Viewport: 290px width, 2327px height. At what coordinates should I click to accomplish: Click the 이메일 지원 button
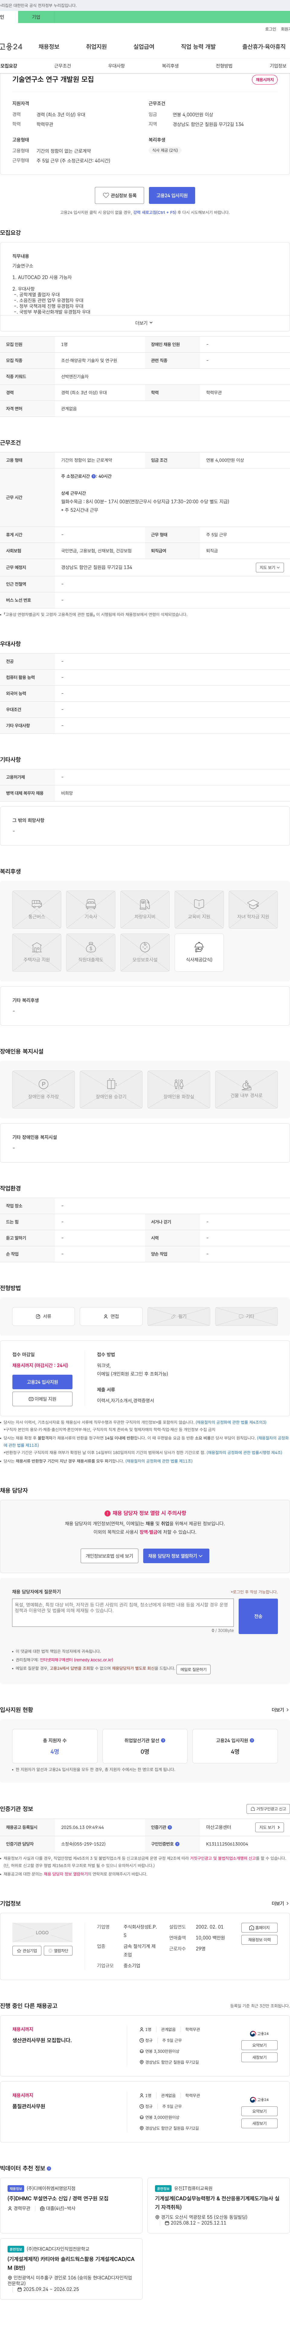pos(42,1399)
